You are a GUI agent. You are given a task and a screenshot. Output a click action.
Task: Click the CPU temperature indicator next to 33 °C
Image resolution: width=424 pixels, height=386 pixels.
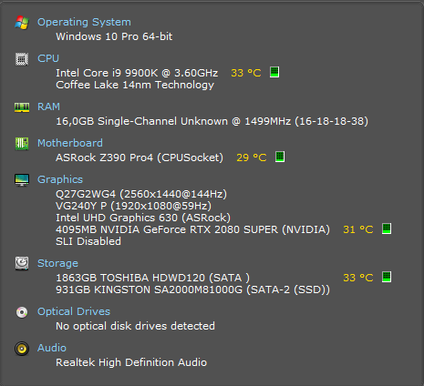[x=274, y=72]
